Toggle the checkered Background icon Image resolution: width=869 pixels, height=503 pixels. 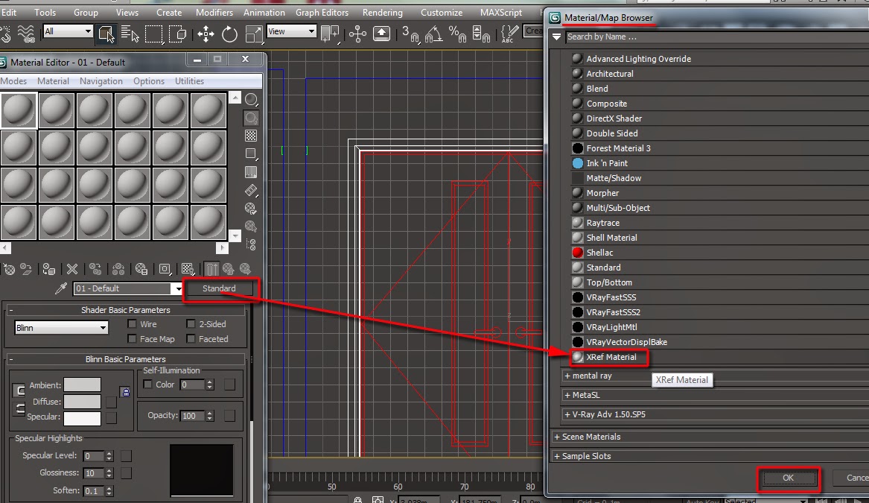point(251,136)
